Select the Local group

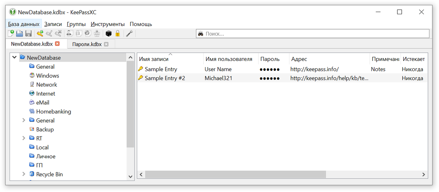[42, 147]
